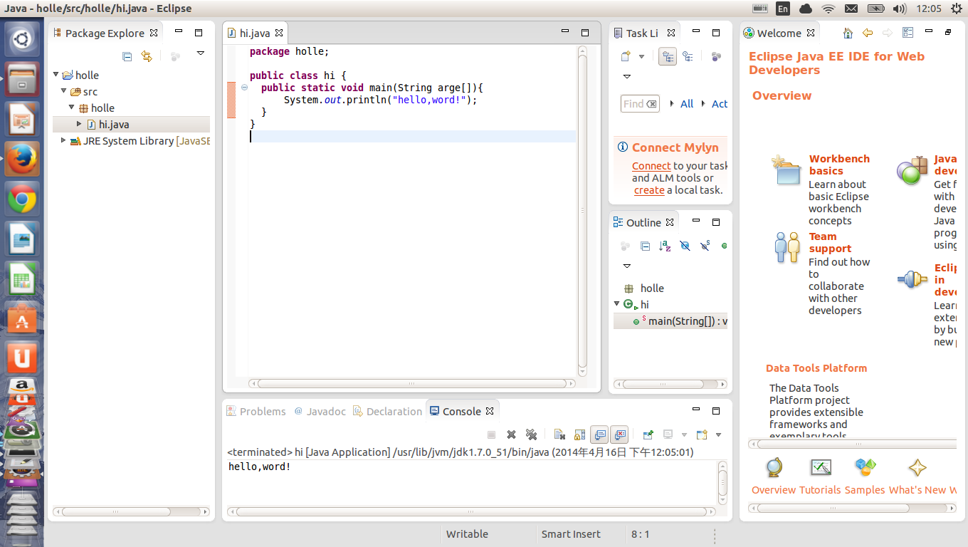Collapse the holle project node
The height and width of the screenshot is (547, 968).
[x=57, y=74]
